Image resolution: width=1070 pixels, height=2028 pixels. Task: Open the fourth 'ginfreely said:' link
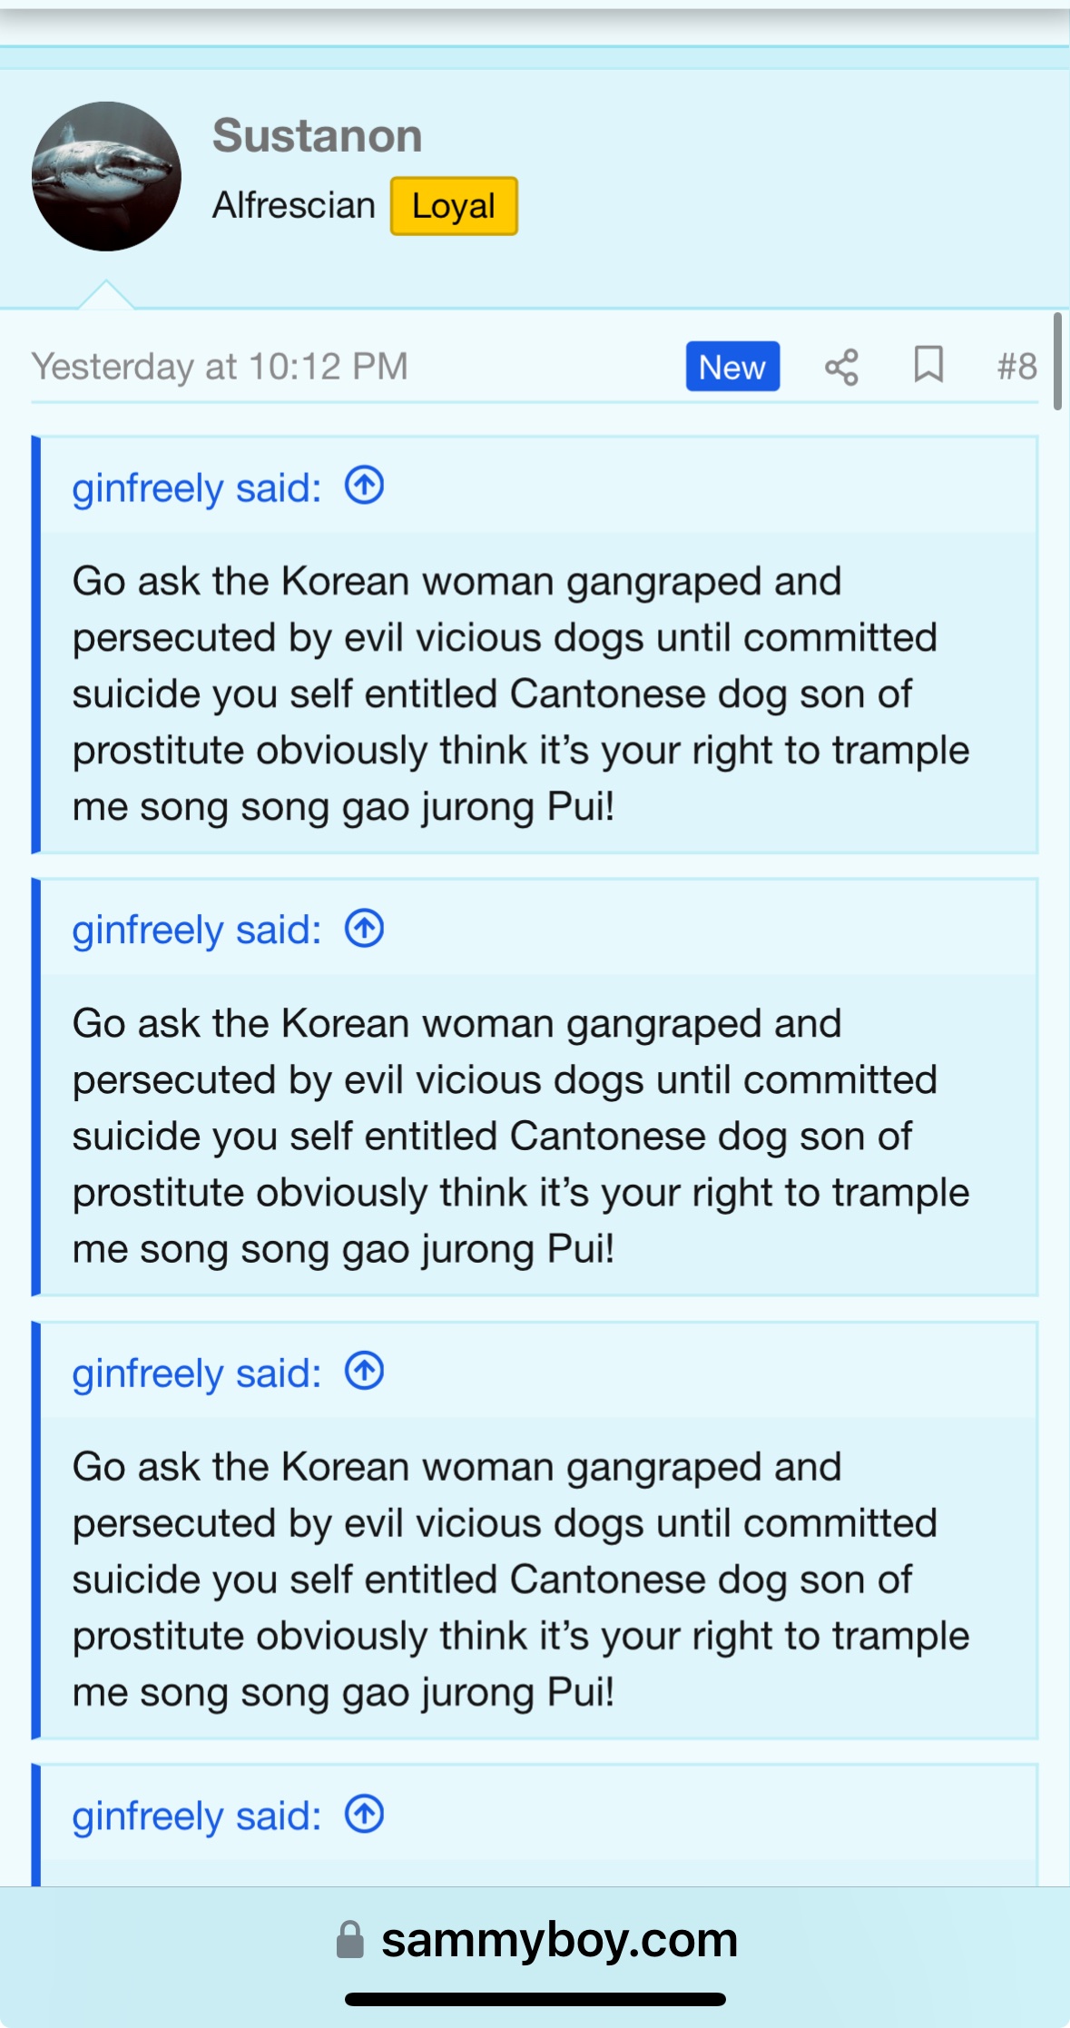197,1816
